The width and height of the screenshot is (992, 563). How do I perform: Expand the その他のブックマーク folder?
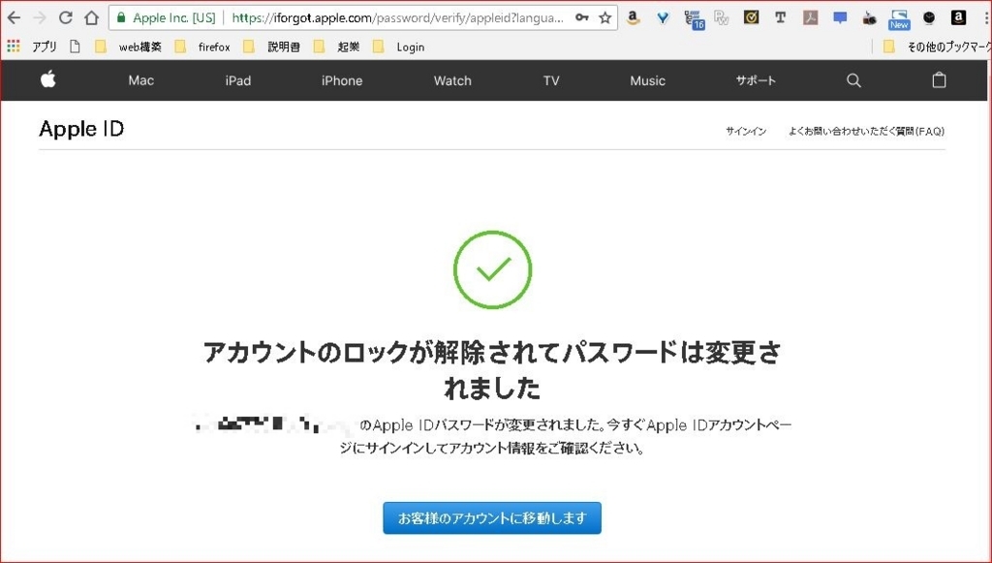(937, 47)
